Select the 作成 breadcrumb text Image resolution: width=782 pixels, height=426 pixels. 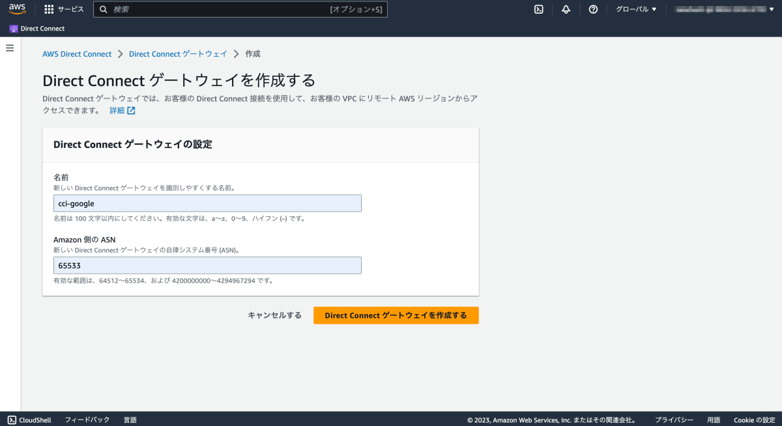[x=253, y=54]
